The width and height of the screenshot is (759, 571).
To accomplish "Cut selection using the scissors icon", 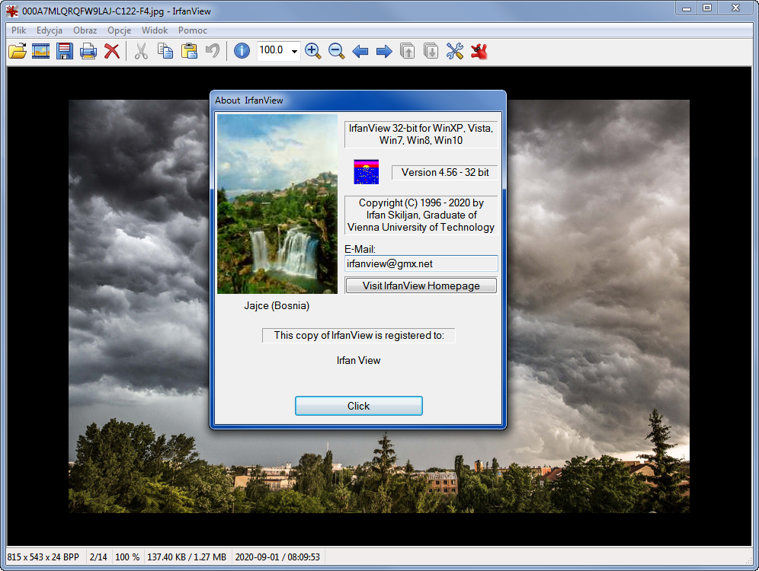I will click(141, 51).
